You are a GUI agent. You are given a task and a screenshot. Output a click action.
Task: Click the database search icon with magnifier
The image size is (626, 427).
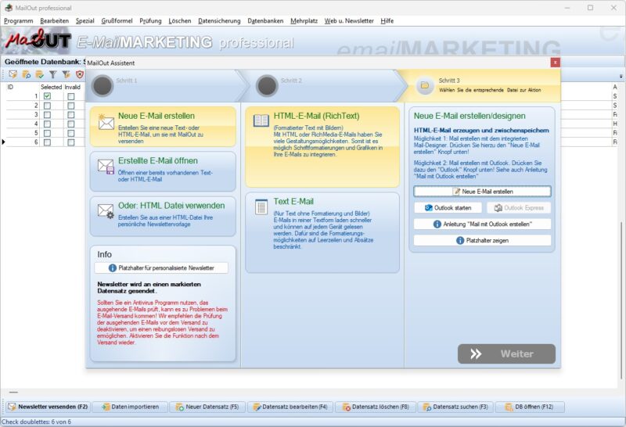point(27,74)
